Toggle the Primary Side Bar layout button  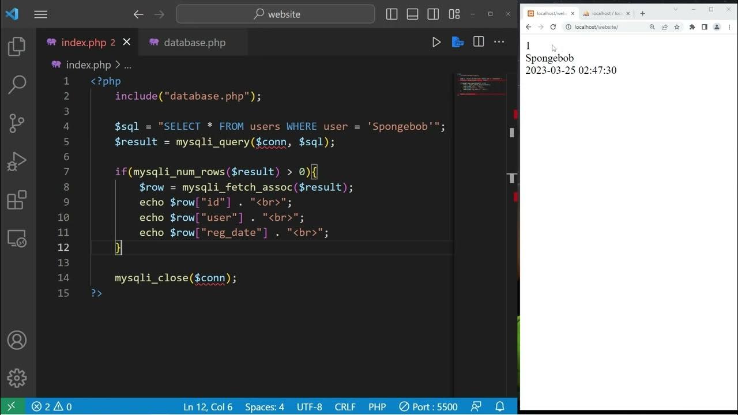391,14
